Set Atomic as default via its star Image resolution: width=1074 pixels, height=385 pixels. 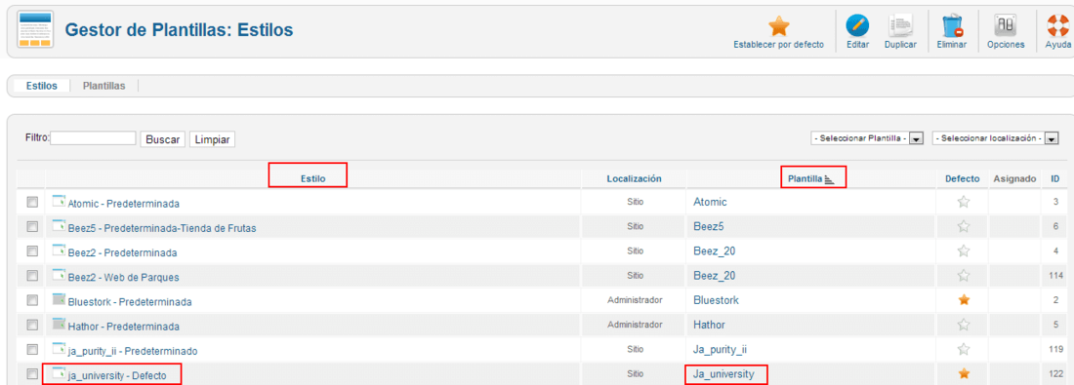click(963, 202)
